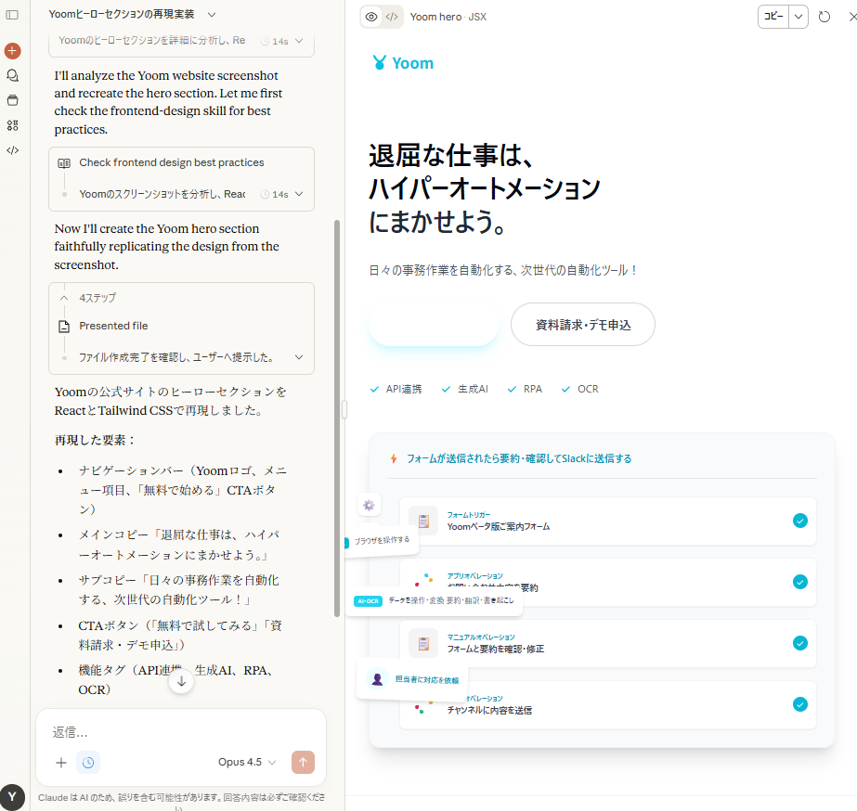857x811 pixels.
Task: Click the Slack icon in アプリオペレーション row
Action: click(423, 579)
